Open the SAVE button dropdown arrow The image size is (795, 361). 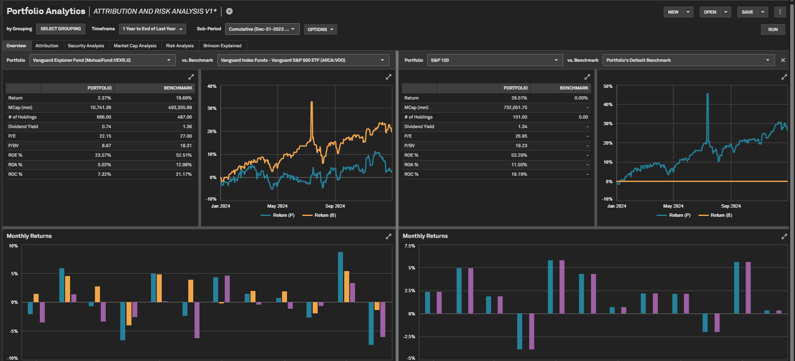pos(763,12)
